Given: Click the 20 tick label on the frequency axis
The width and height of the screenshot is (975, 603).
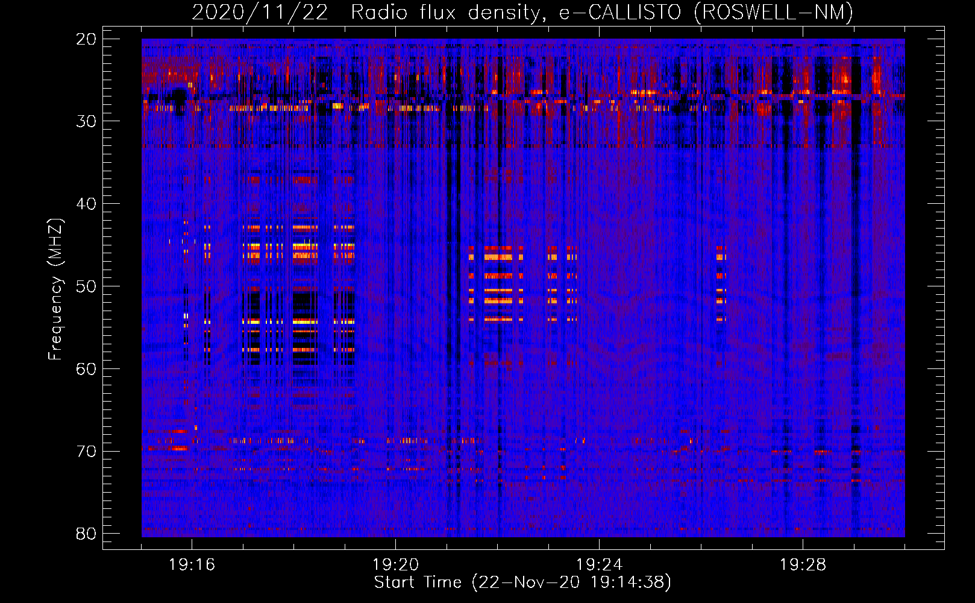Looking at the screenshot, I should [x=87, y=39].
